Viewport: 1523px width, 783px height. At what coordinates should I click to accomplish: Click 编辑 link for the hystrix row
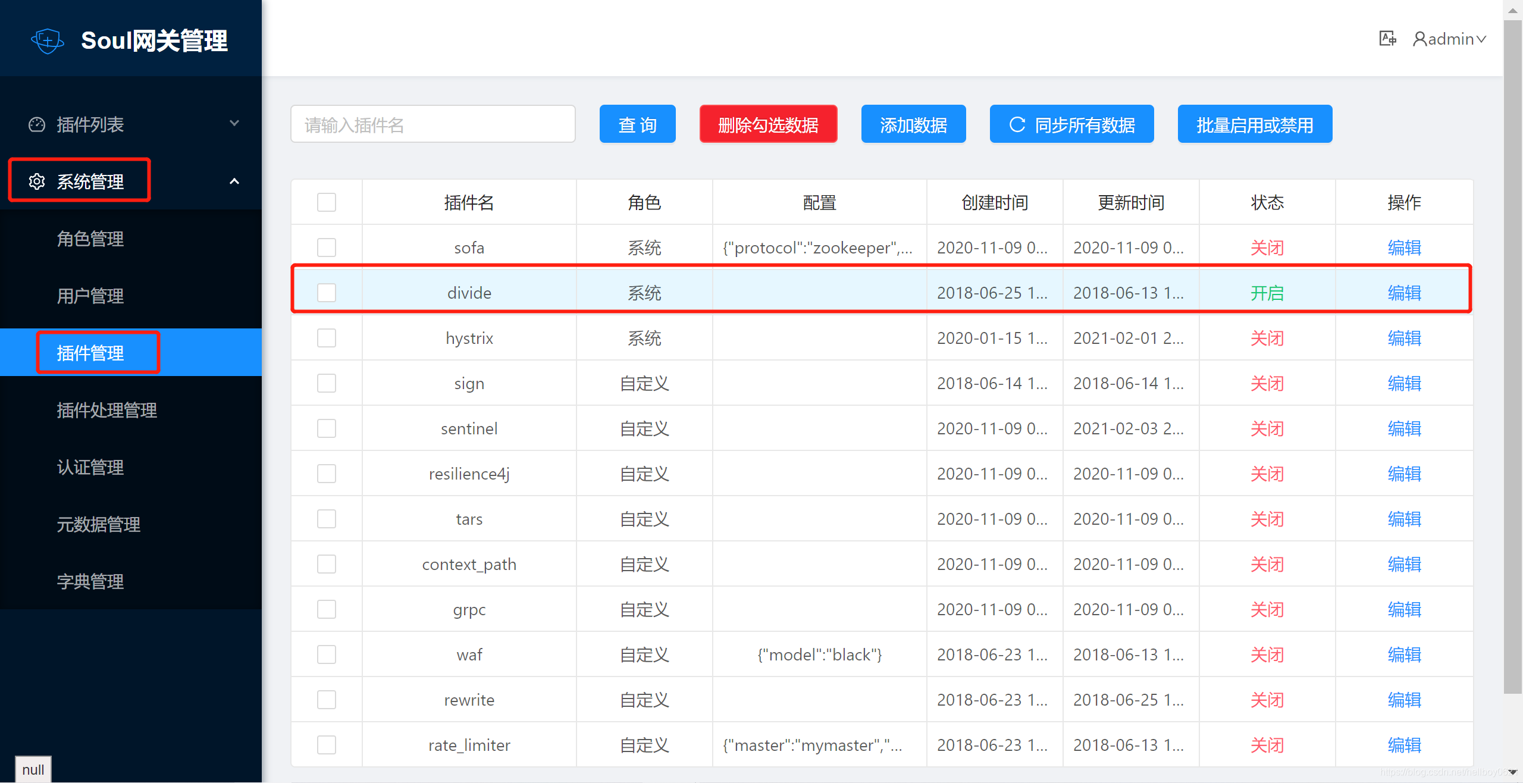click(x=1404, y=338)
